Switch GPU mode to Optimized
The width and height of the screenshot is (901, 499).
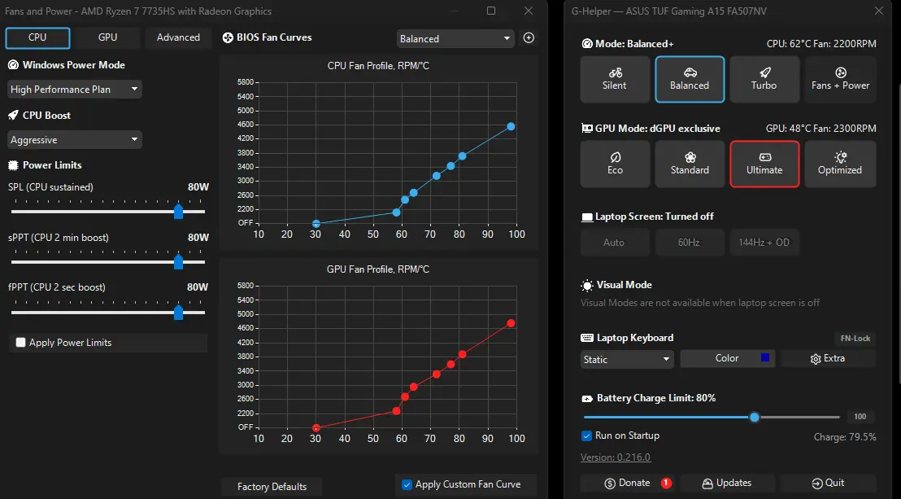[x=840, y=164]
